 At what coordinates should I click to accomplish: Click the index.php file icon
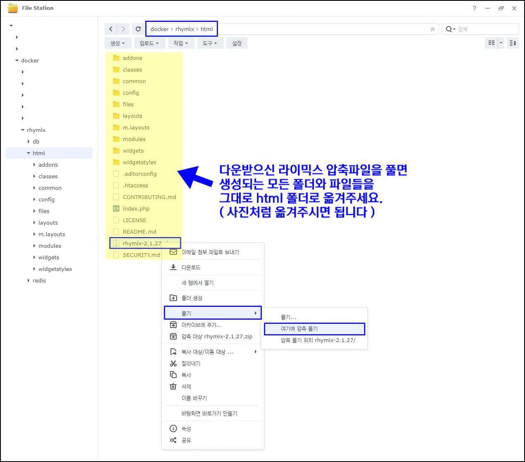[116, 208]
